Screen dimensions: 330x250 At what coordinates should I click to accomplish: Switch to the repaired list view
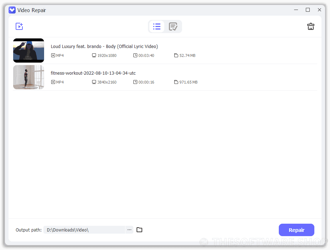click(173, 27)
